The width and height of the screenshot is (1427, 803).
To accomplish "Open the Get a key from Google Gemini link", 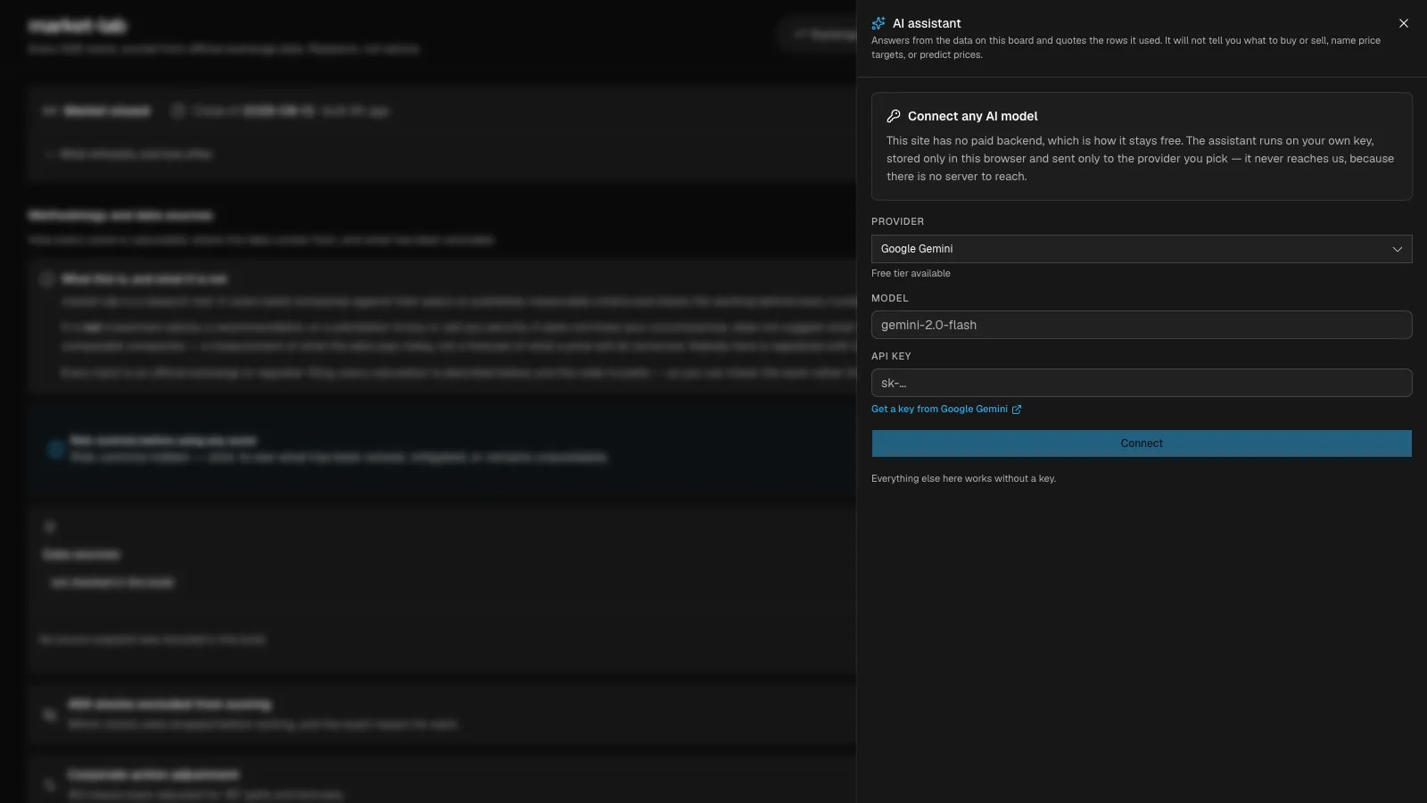I will (x=946, y=409).
